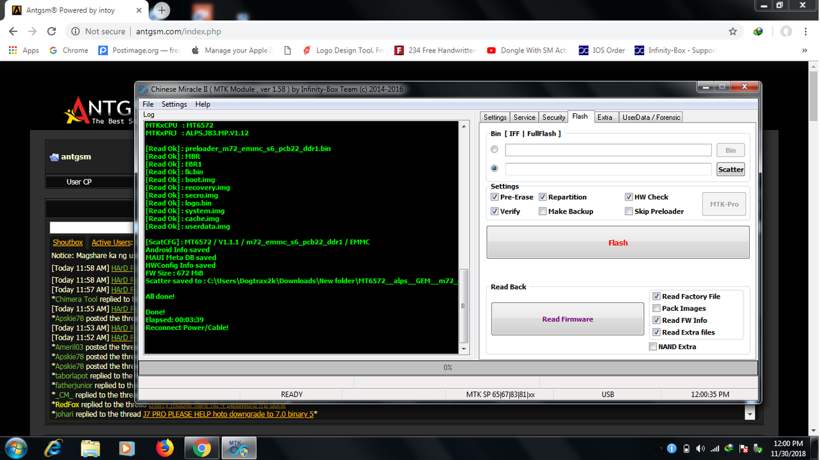This screenshot has width=821, height=460.
Task: Toggle the Read Factory File checkbox
Action: (x=656, y=296)
